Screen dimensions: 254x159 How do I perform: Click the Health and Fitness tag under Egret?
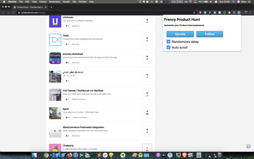[80, 118]
